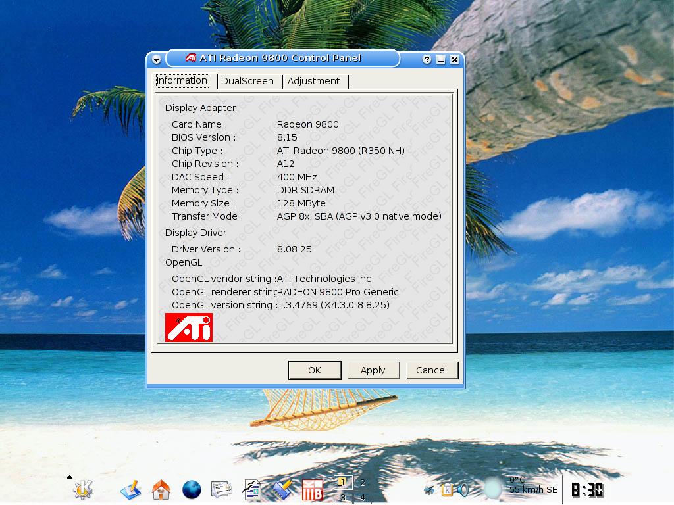Click the Home folder icon in panel
The width and height of the screenshot is (674, 505).
tap(161, 490)
